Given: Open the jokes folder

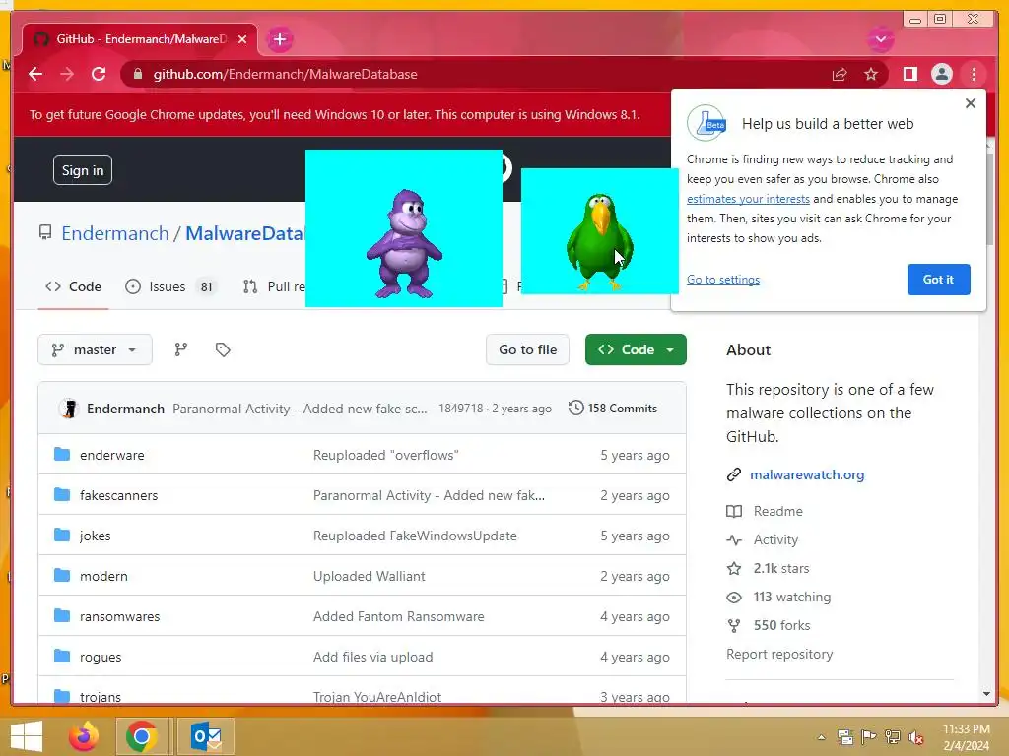Looking at the screenshot, I should click(96, 536).
